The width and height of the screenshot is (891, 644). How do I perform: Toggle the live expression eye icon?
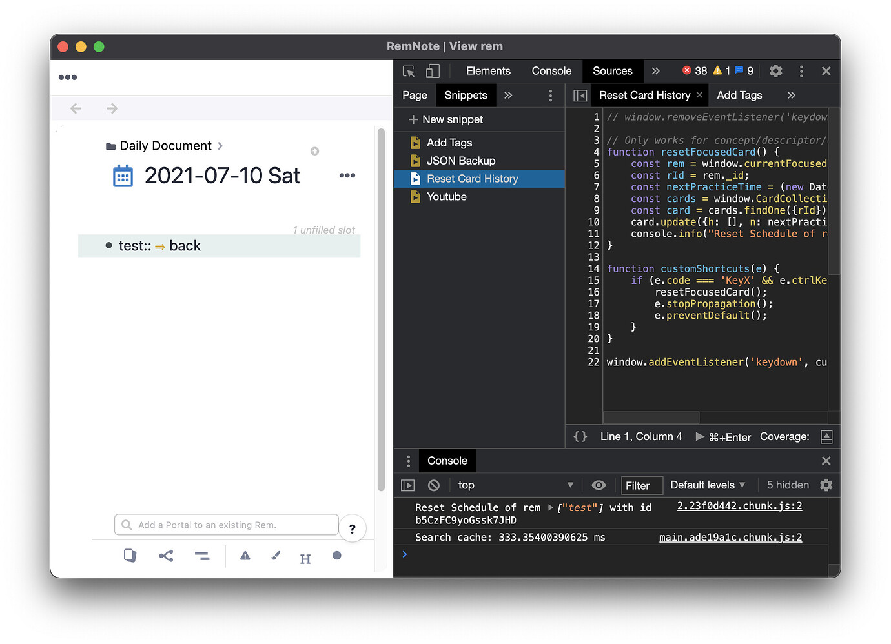click(599, 485)
